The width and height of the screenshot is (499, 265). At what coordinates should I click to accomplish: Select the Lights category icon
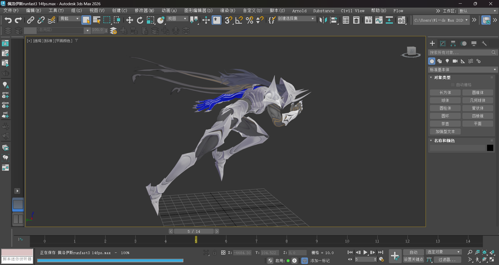[x=447, y=61]
